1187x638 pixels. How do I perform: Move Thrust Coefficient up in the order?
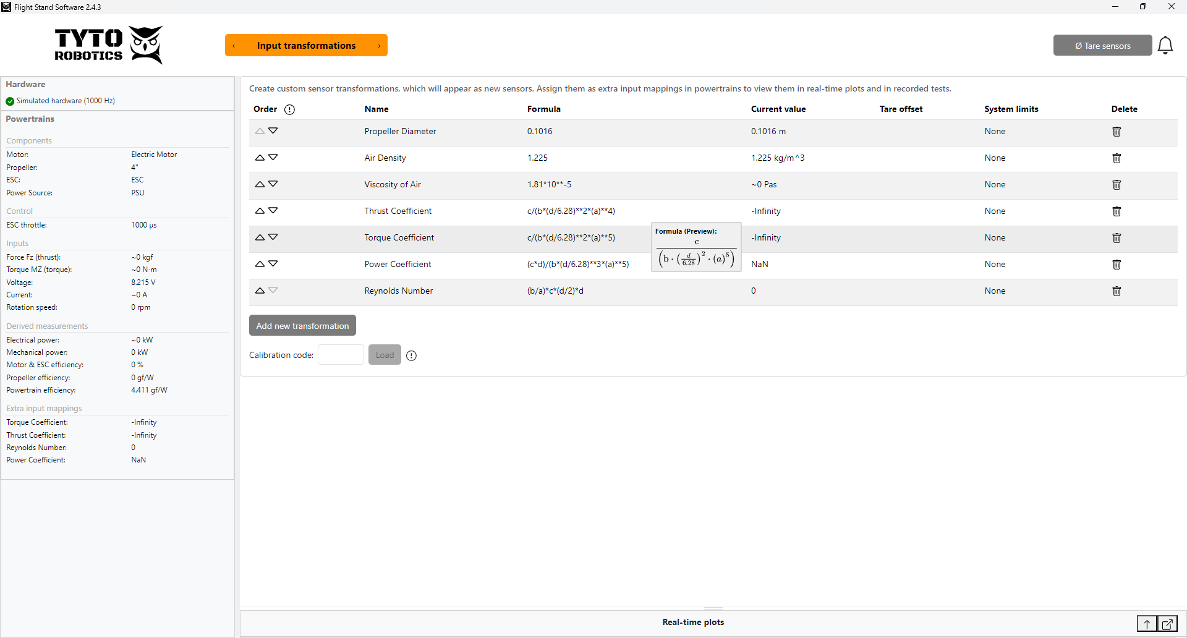click(260, 210)
